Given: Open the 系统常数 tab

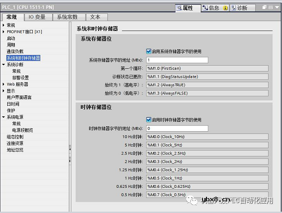Looking at the screenshot, I should coord(67,17).
